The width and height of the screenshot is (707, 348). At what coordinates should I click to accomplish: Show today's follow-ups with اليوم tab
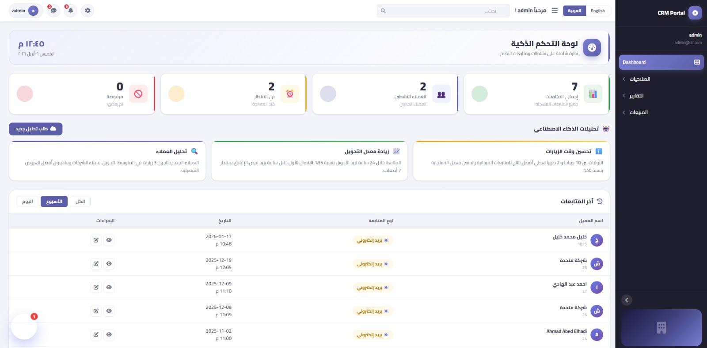click(27, 202)
